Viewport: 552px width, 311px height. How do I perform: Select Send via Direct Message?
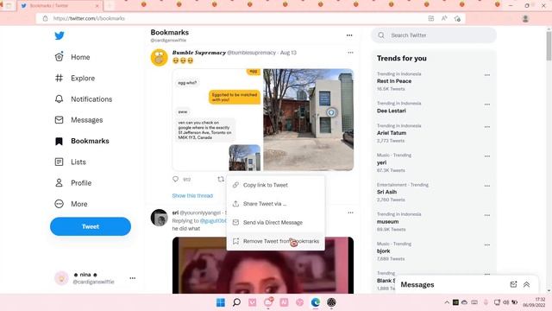pyautogui.click(x=275, y=222)
